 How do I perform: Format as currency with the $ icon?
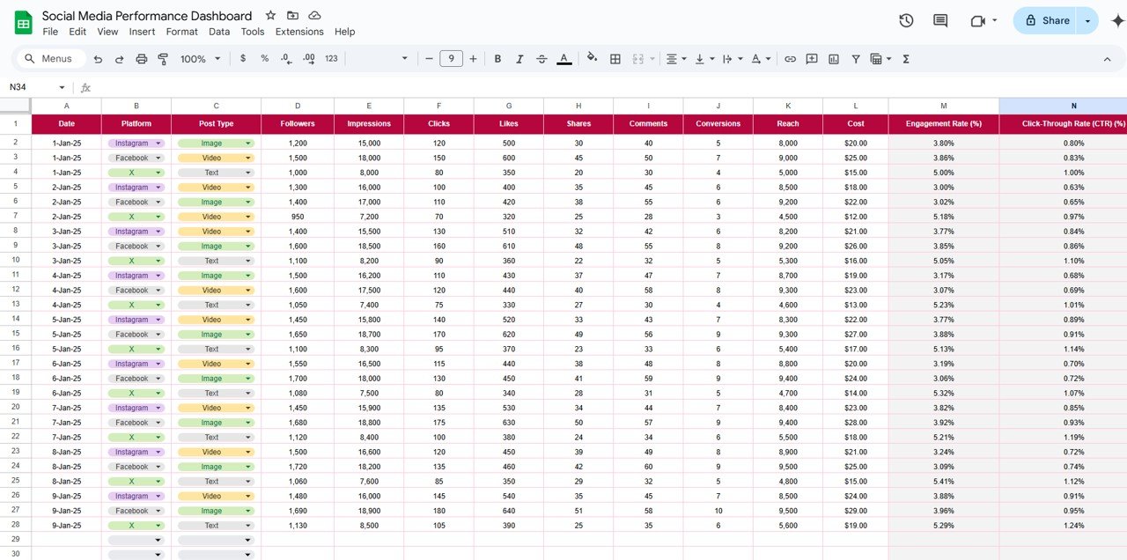[x=243, y=59]
